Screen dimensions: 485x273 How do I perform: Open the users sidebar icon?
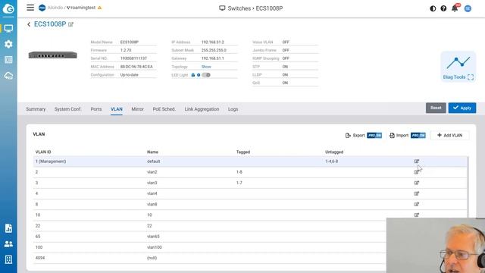(x=8, y=244)
